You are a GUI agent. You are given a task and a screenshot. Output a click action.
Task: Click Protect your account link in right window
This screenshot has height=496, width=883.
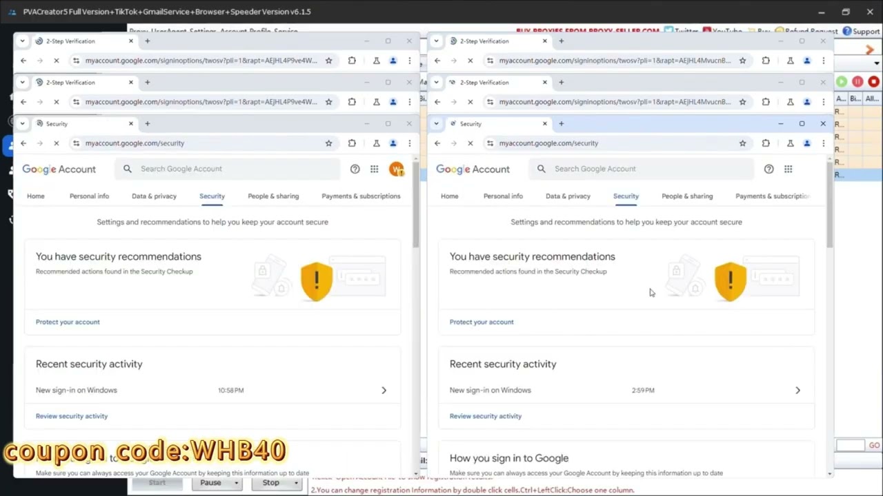click(482, 322)
